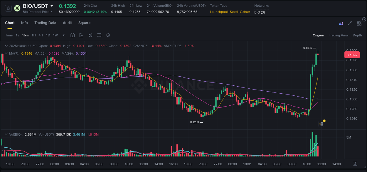Open the candlestick display settings icon
The width and height of the screenshot is (367, 172).
(x=90, y=35)
